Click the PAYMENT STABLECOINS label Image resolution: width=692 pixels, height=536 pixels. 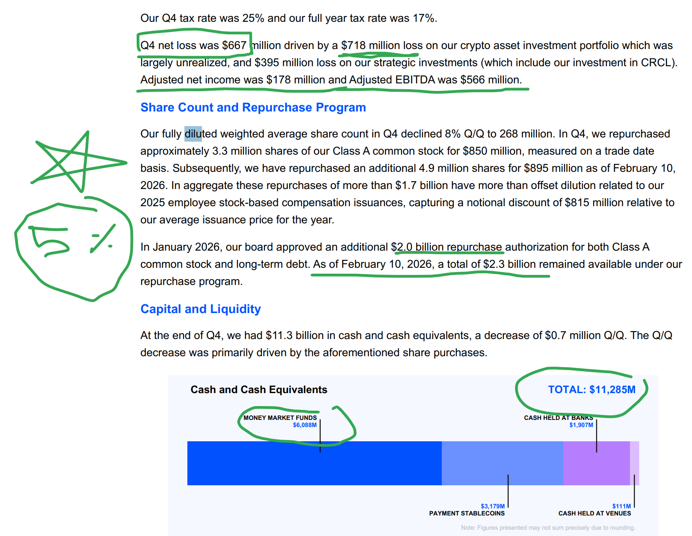(467, 513)
